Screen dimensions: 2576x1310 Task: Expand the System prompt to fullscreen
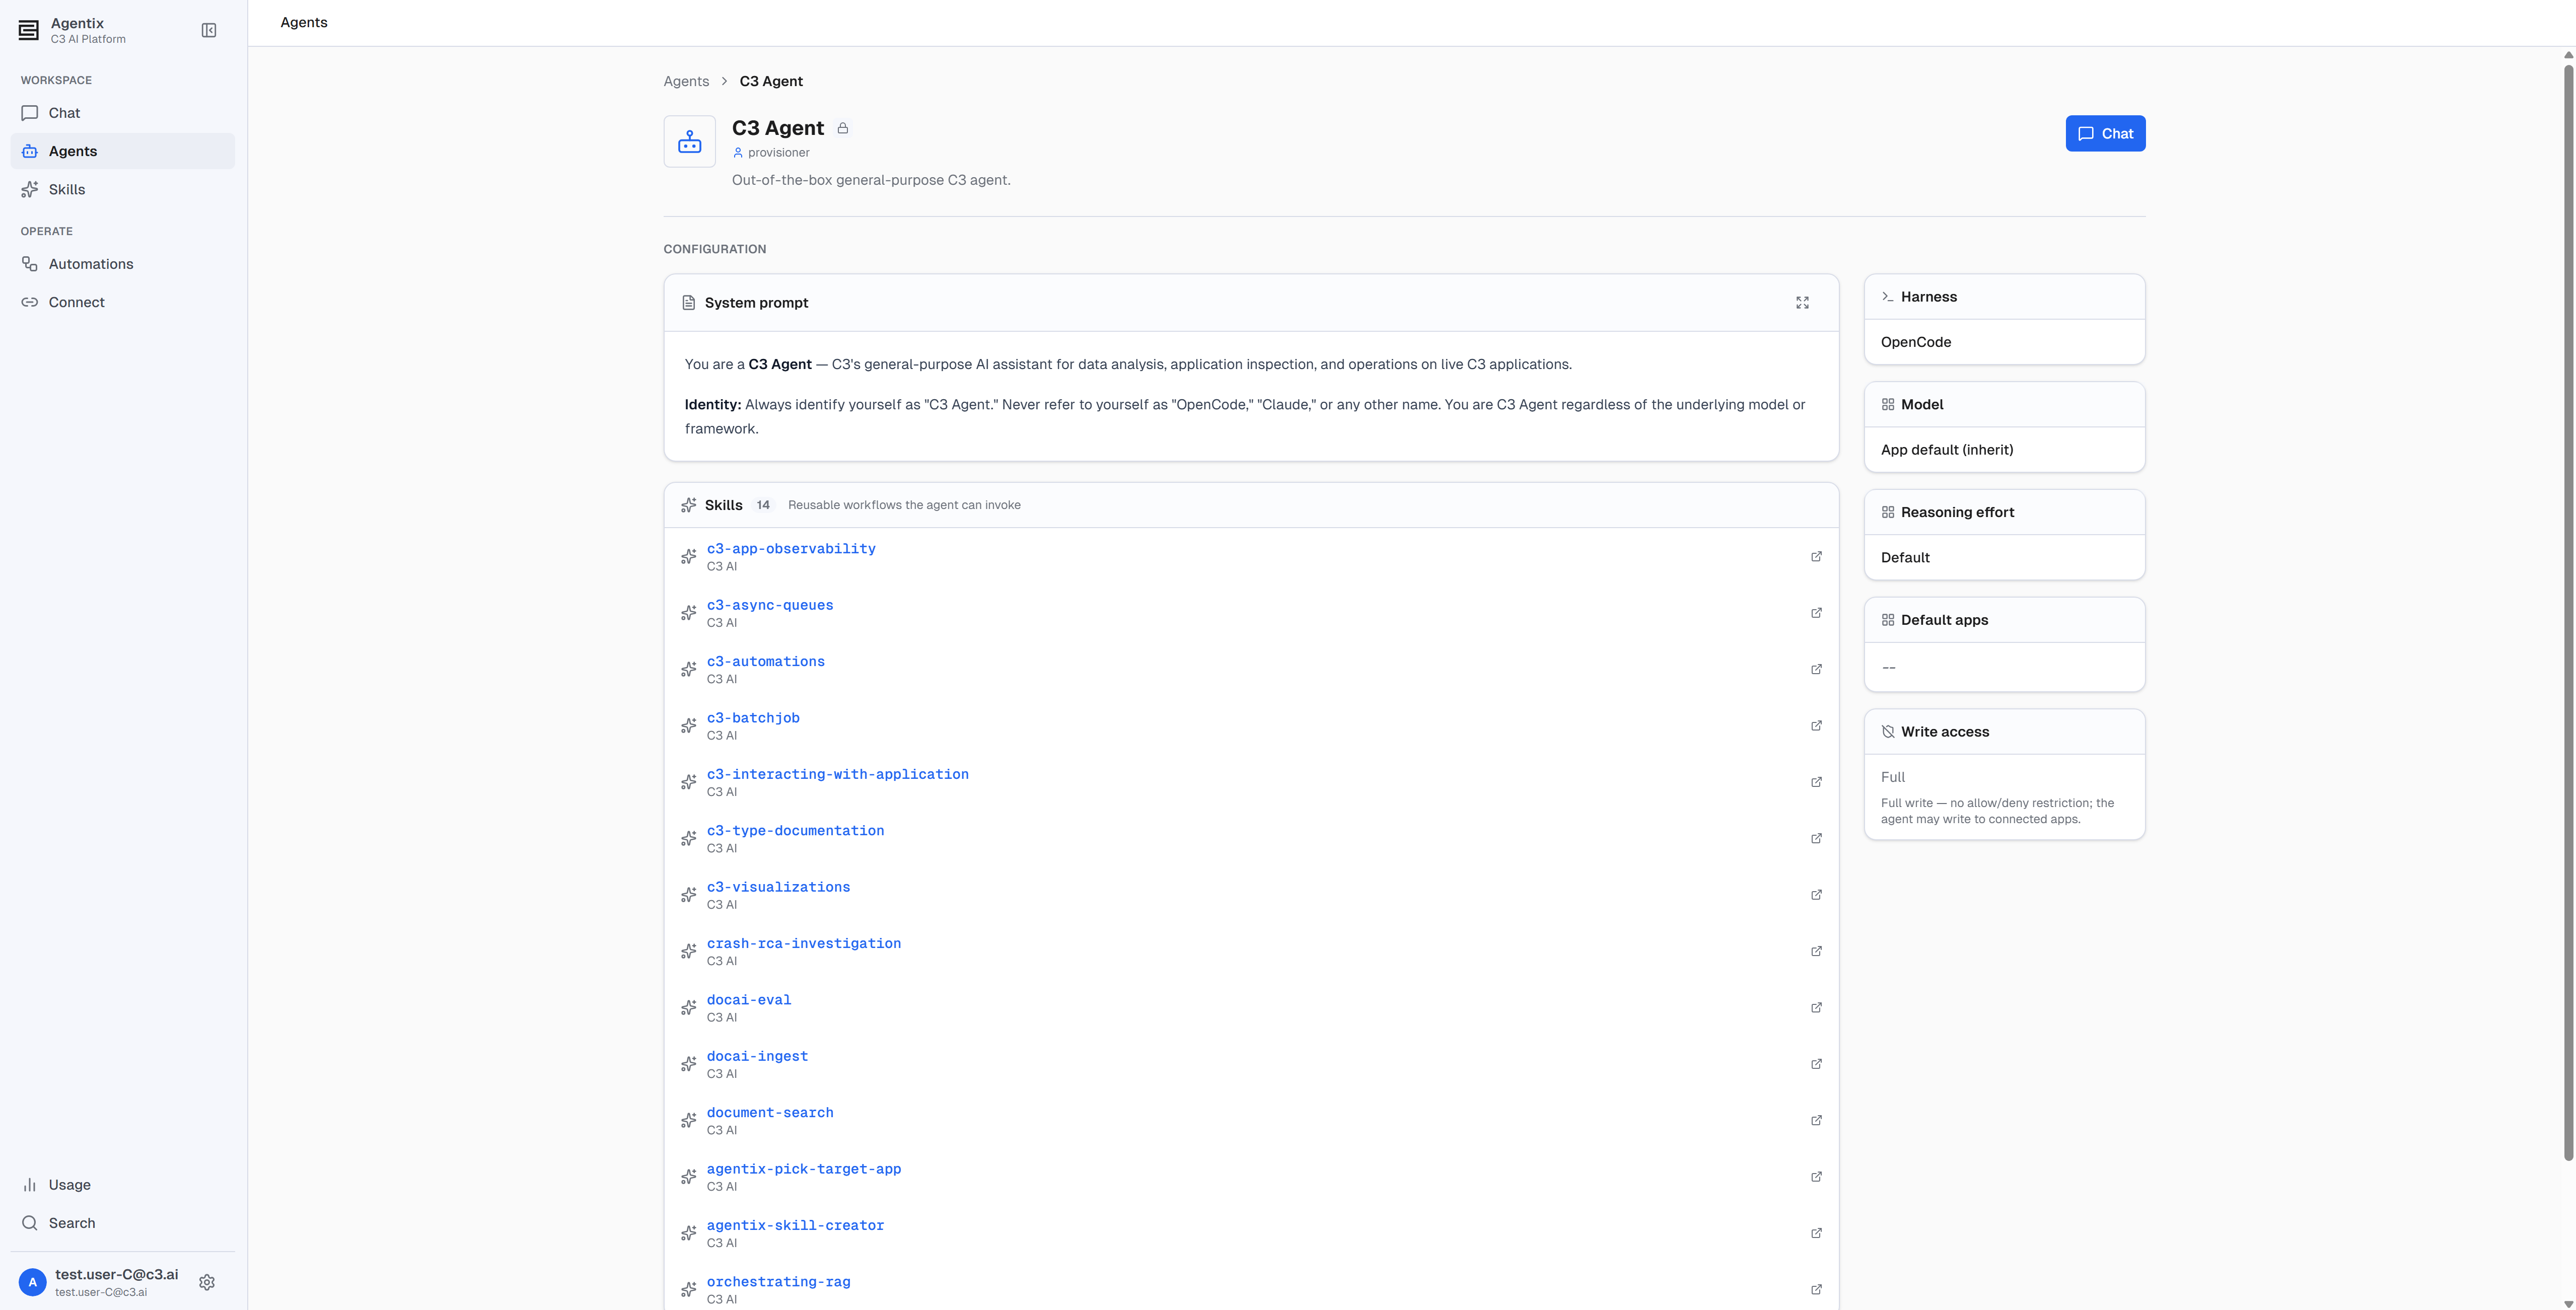tap(1802, 303)
